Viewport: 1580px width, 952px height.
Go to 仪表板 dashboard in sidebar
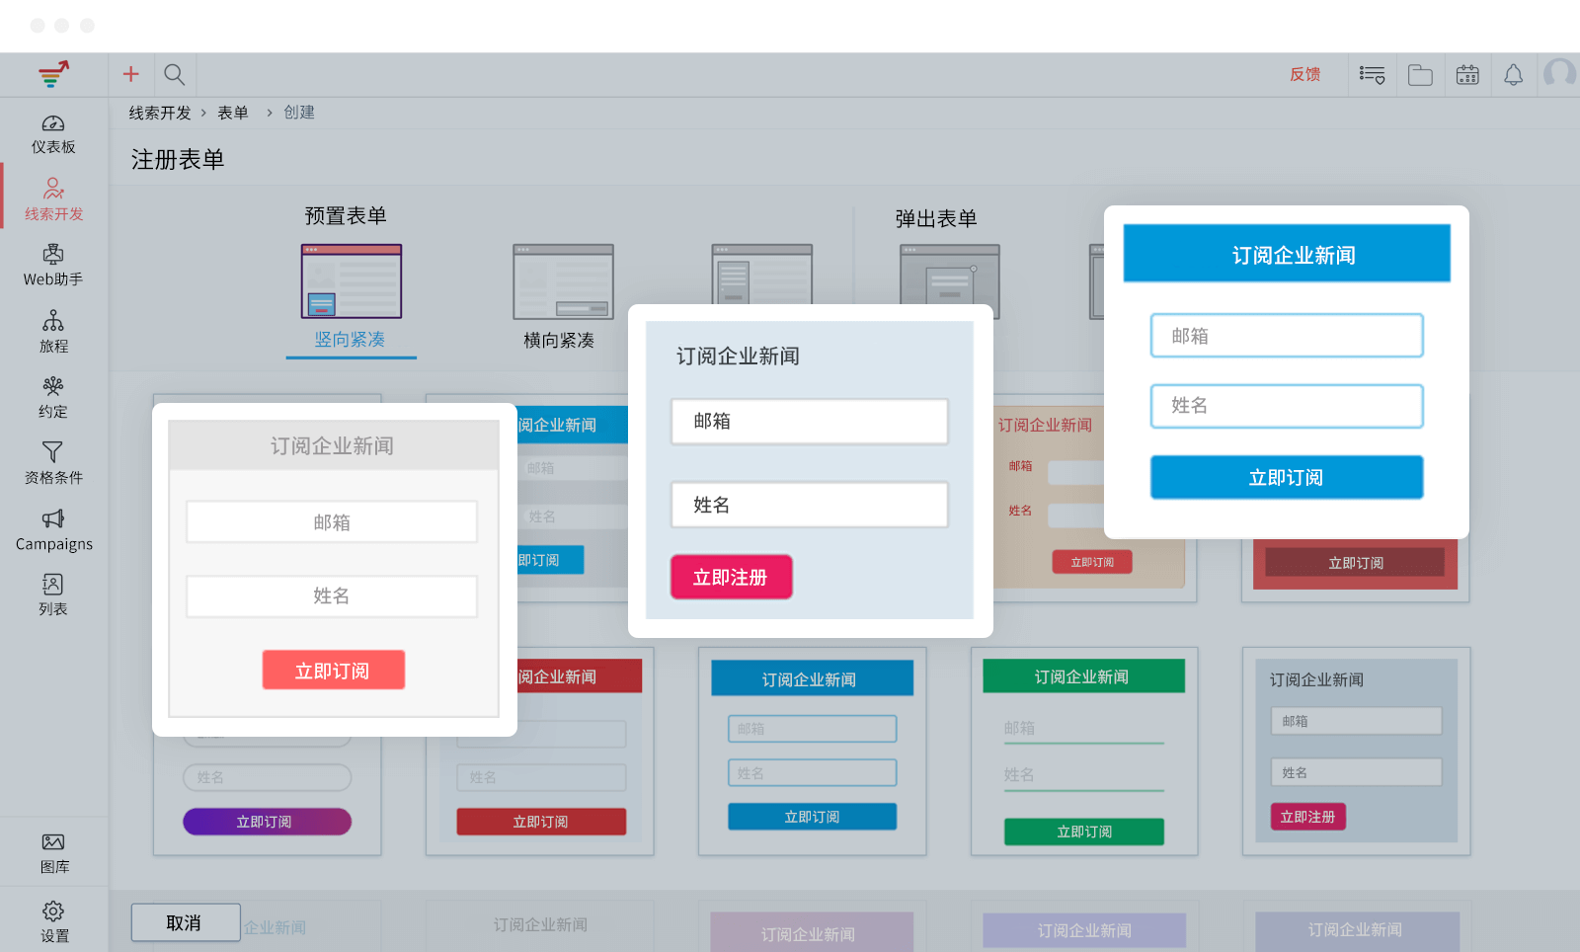(53, 134)
